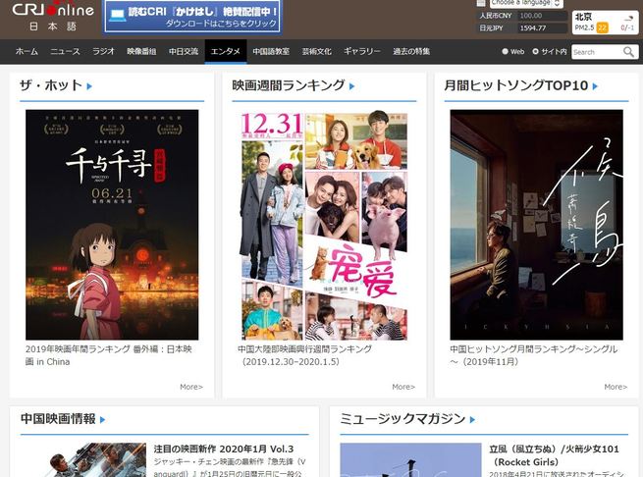The height and width of the screenshot is (477, 643).
Task: Open the Choose a language dropdown
Action: (x=527, y=3)
